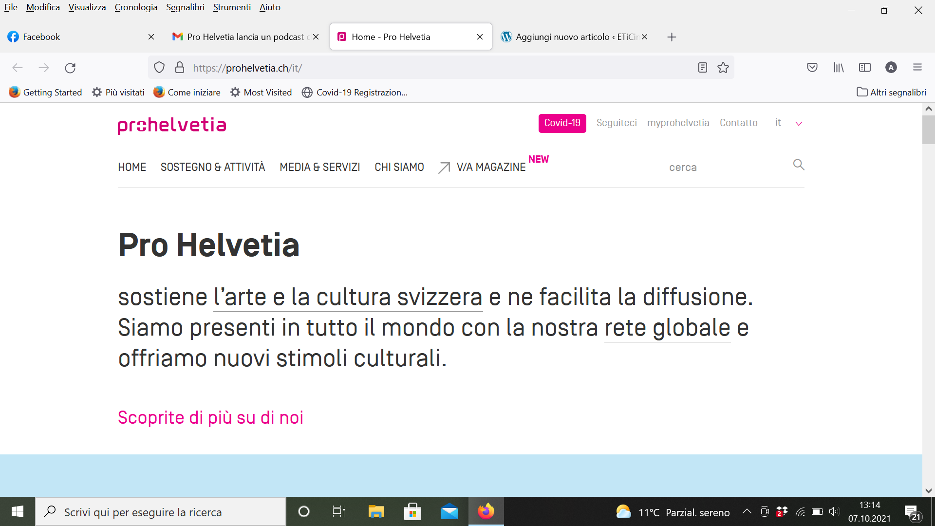
Task: Show hidden tray icons chevron
Action: (747, 511)
